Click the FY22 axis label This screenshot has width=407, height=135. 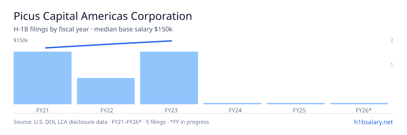pos(106,110)
